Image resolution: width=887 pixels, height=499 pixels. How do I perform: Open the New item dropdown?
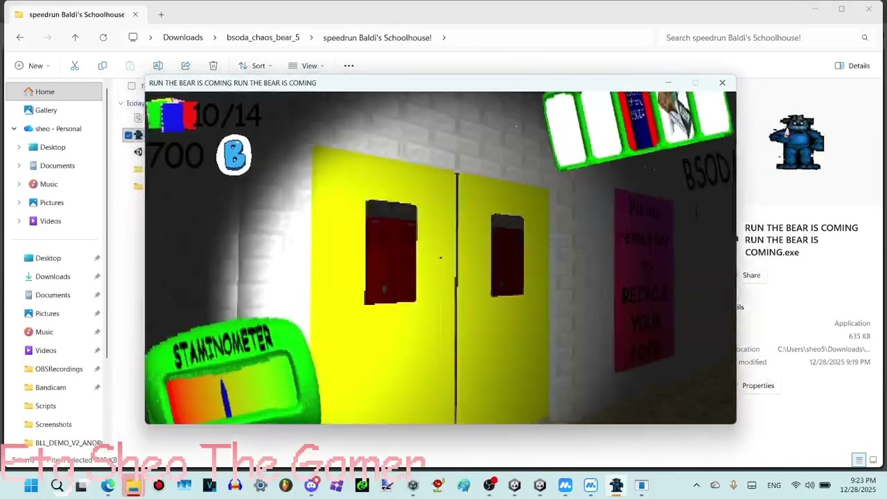coord(32,66)
